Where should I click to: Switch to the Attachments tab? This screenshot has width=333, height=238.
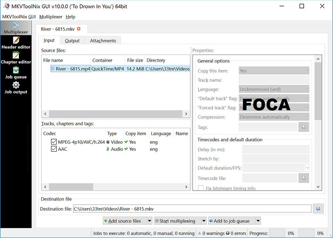pos(103,41)
